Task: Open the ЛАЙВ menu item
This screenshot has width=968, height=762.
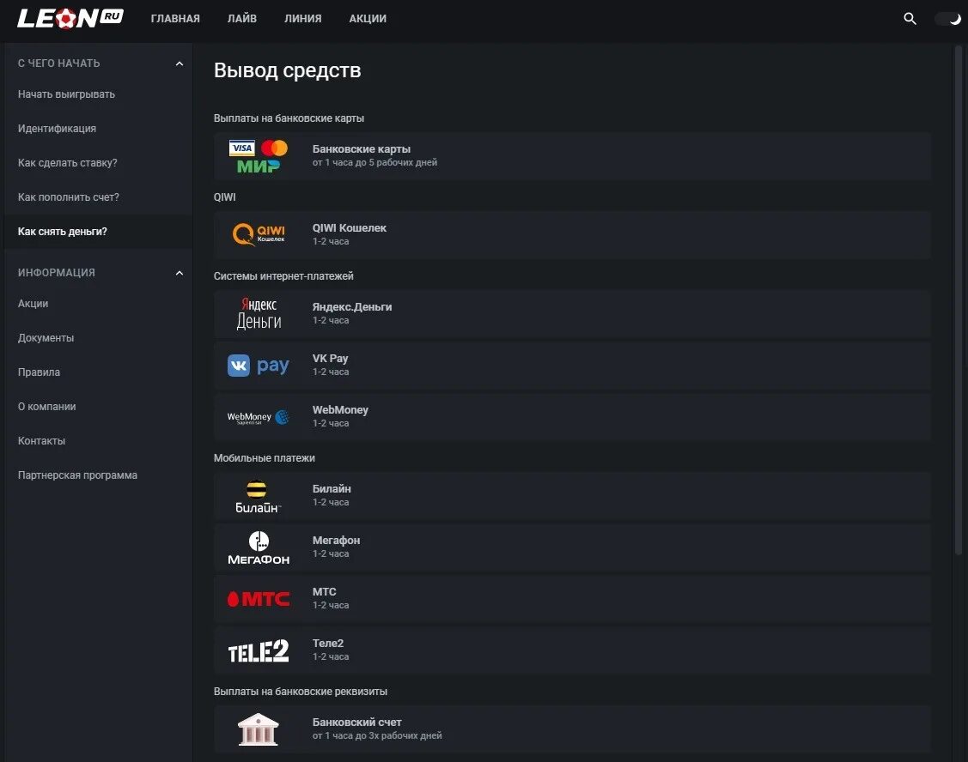Action: (x=242, y=19)
